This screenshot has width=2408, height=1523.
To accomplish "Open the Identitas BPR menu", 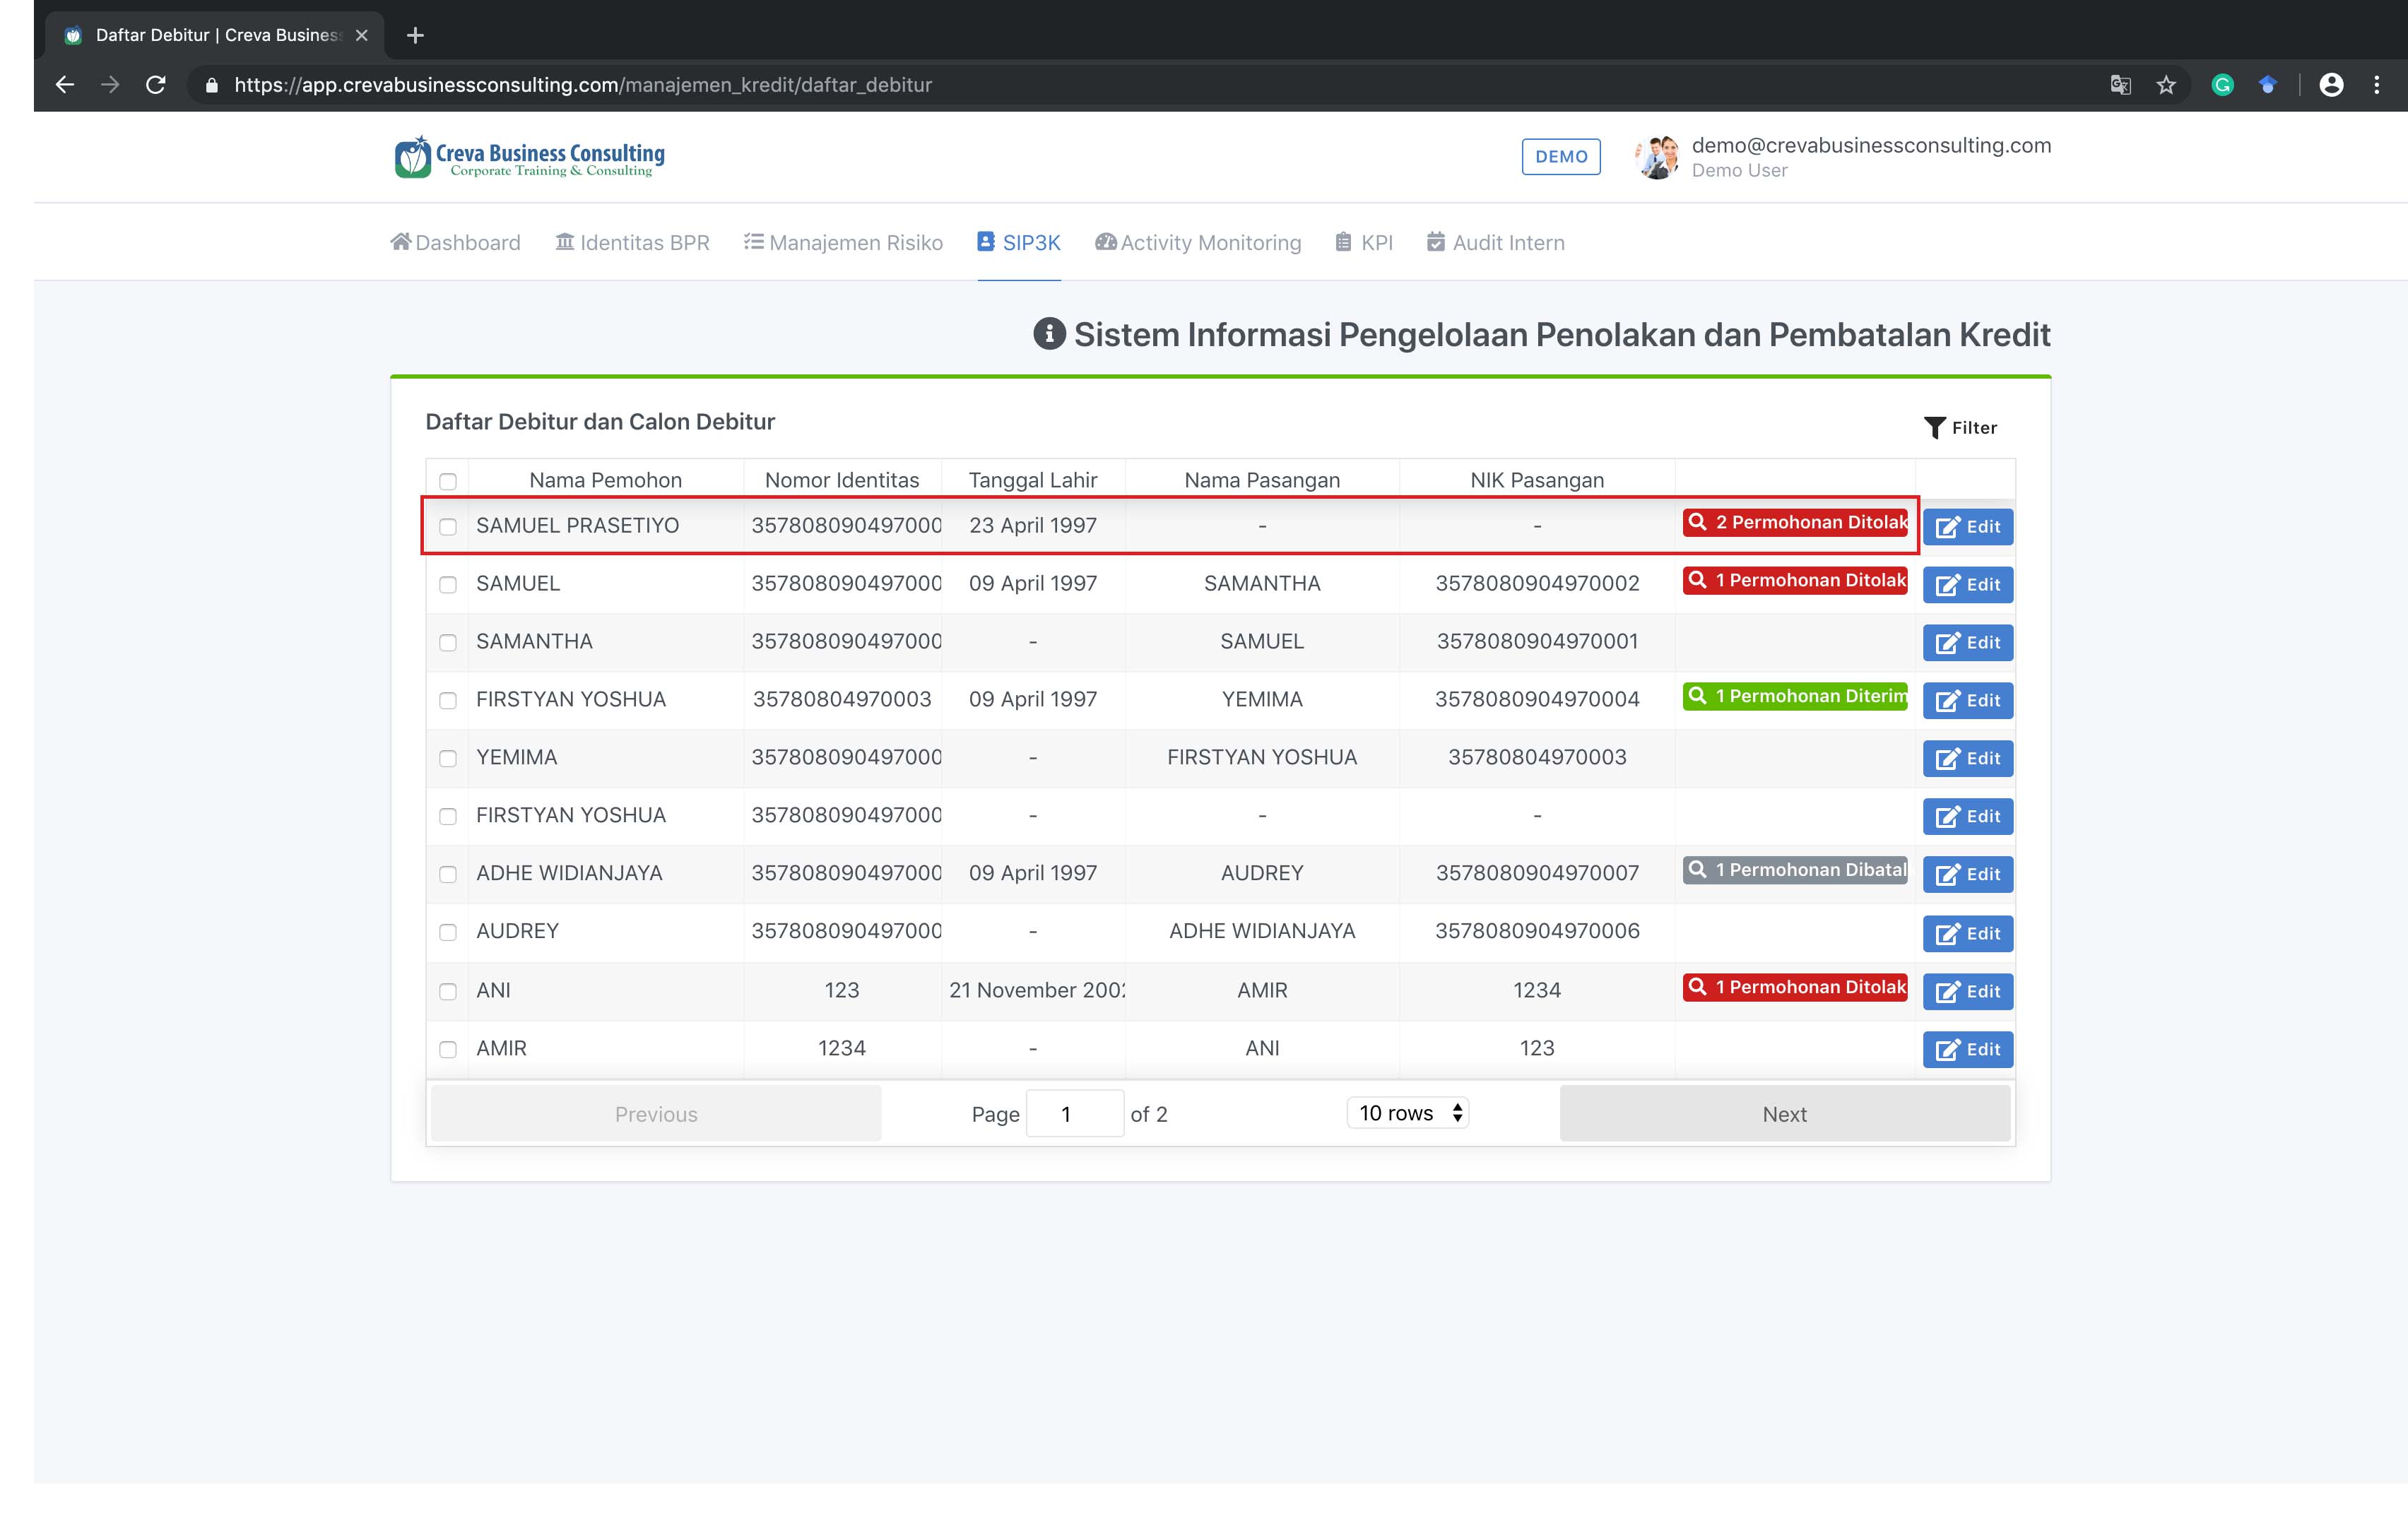I will click(x=632, y=243).
